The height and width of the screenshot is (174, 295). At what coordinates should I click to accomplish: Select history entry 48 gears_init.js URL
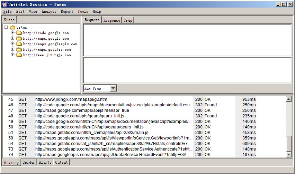(x=80, y=116)
